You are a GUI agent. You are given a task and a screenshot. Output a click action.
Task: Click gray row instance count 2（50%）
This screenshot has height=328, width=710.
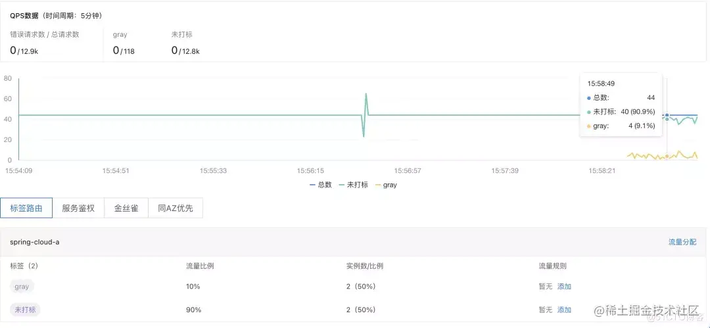[361, 287]
